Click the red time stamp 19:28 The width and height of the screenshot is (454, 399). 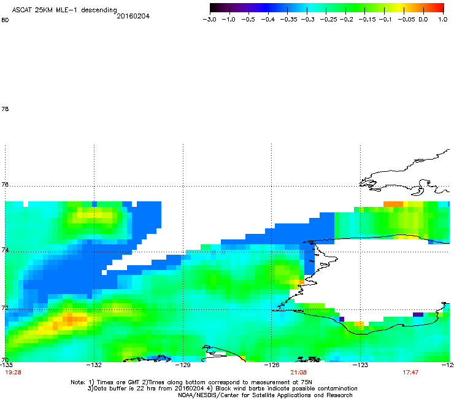point(13,373)
